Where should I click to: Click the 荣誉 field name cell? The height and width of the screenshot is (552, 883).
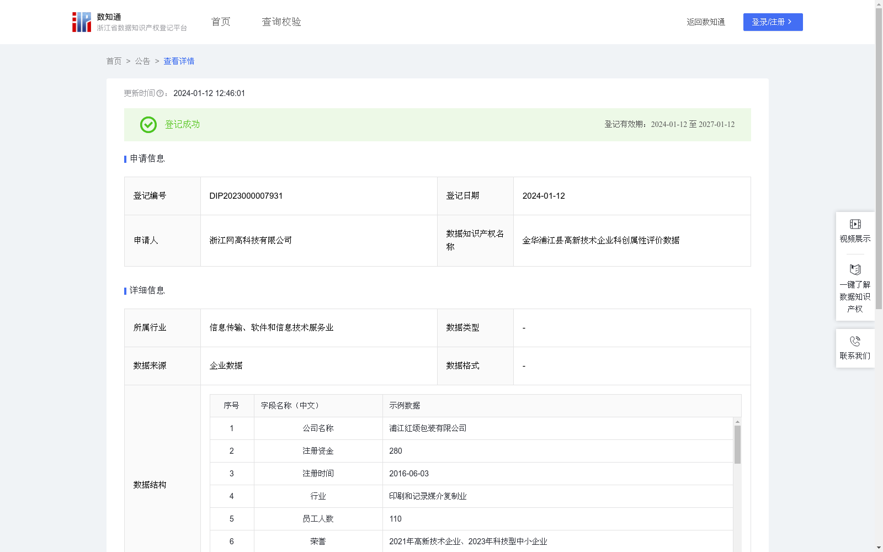pos(318,542)
